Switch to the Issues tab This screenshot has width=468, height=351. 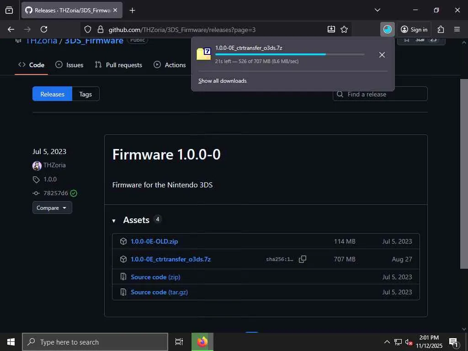coord(69,65)
